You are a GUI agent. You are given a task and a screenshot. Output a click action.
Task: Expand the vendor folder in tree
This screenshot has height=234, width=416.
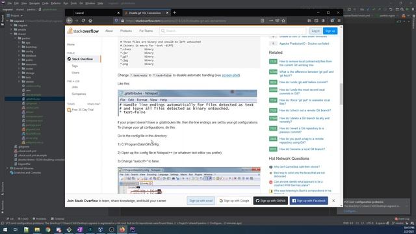click(19, 82)
